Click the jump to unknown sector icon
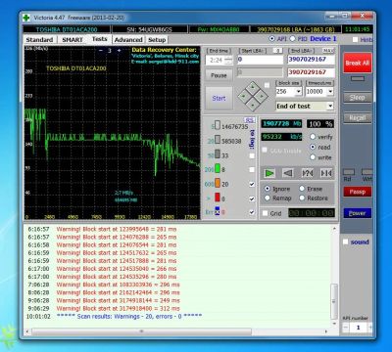This screenshot has height=352, width=392. tap(308, 173)
